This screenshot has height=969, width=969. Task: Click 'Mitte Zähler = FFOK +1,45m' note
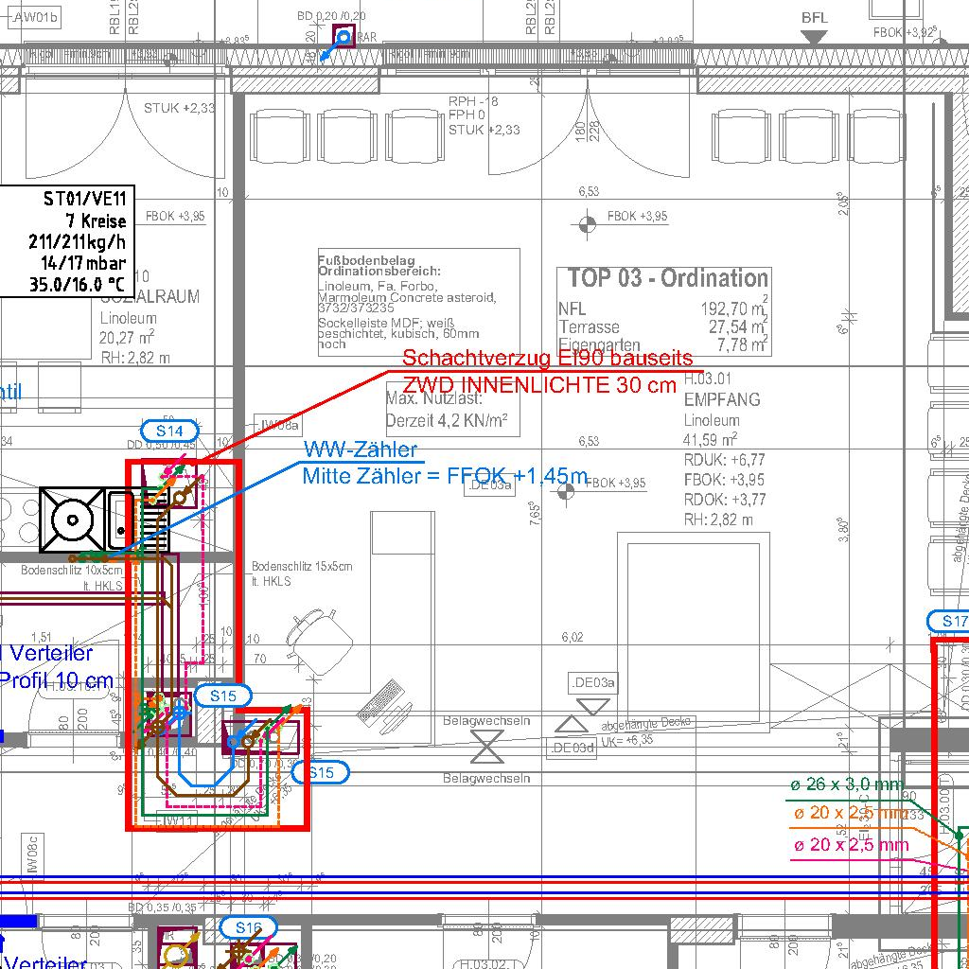point(445,476)
